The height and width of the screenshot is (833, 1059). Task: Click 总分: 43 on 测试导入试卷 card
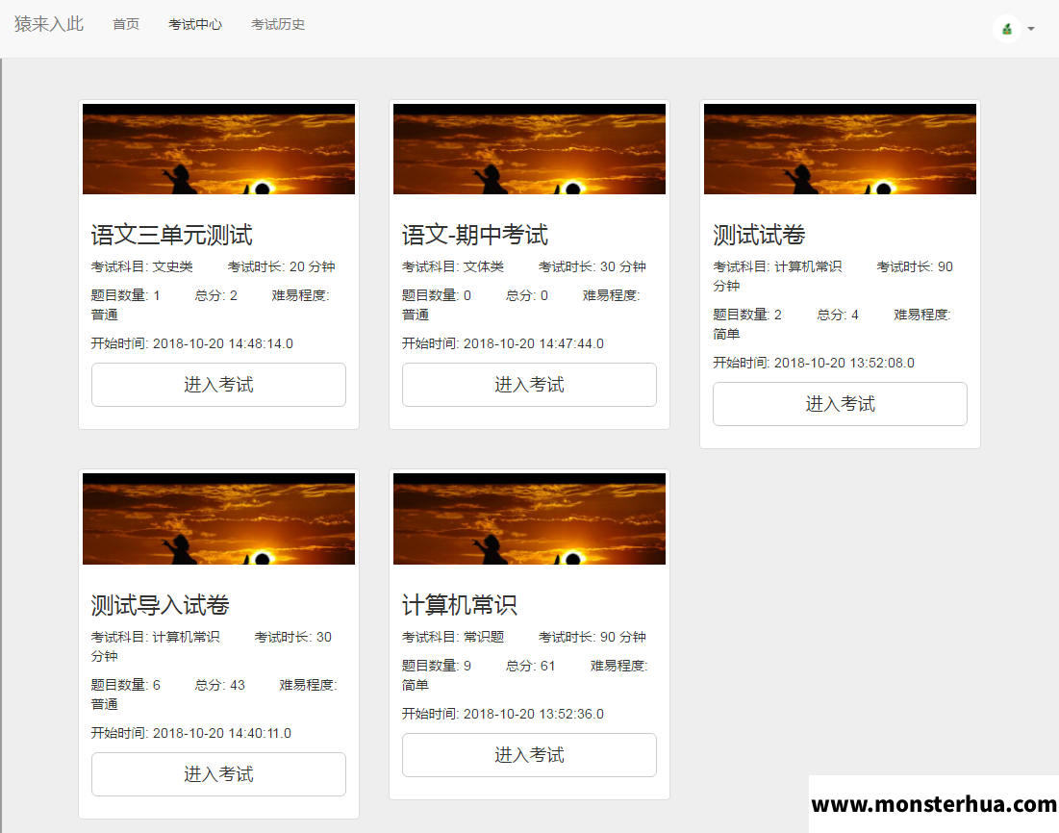click(220, 685)
